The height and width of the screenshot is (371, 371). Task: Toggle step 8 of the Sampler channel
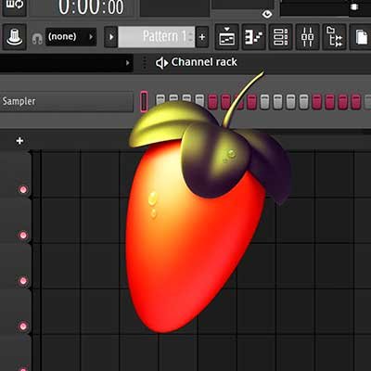[x=251, y=102]
